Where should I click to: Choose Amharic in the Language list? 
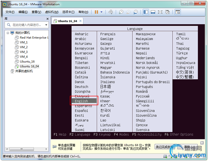tap(82, 34)
